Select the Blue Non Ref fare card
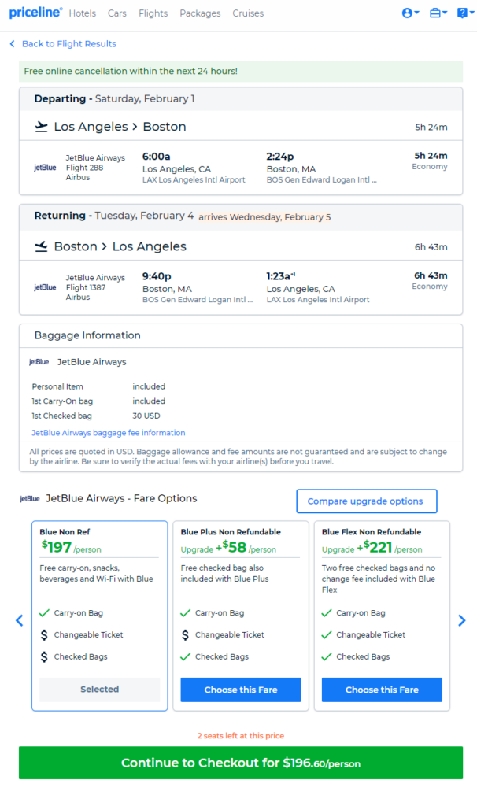This screenshot has height=806, width=477. tap(100, 616)
